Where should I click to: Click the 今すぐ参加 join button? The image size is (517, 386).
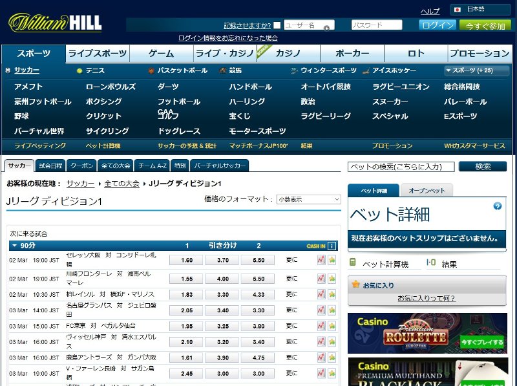(x=485, y=25)
